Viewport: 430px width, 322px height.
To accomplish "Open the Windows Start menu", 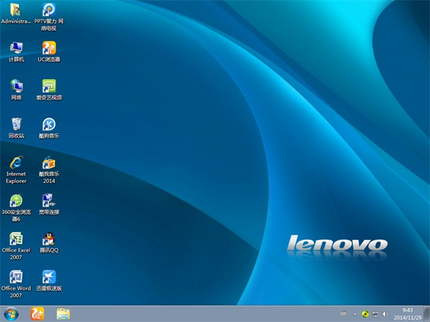I will click(11, 313).
